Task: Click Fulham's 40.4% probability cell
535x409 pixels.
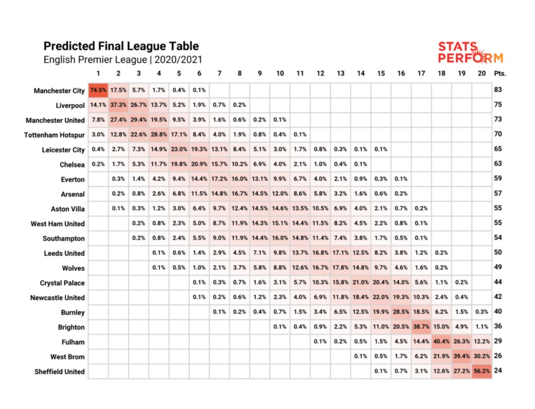Action: click(x=441, y=342)
